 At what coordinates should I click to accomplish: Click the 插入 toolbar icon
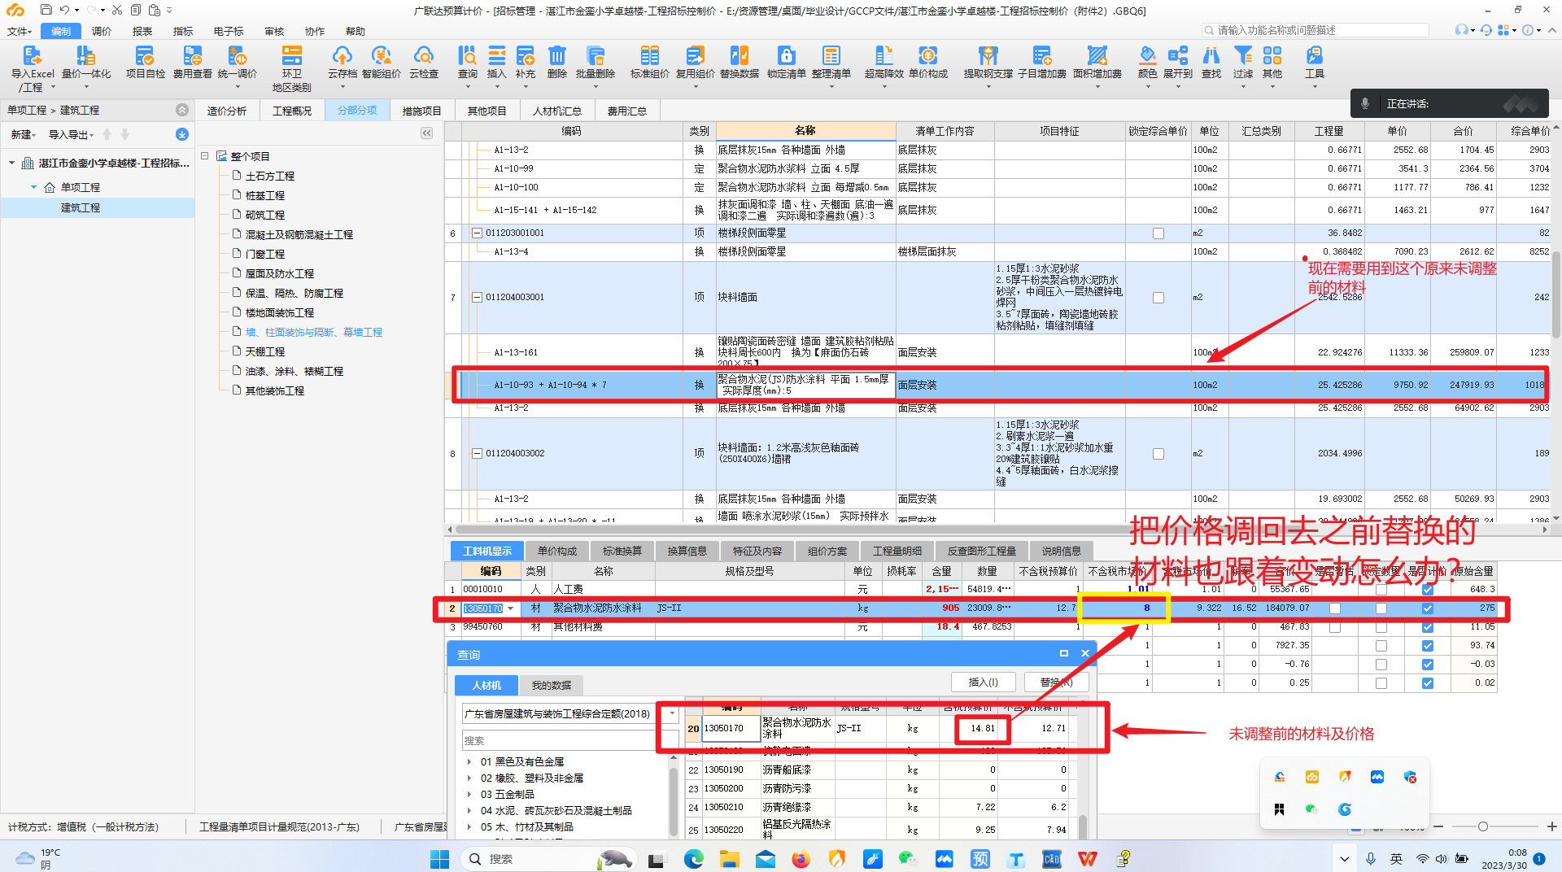click(496, 62)
